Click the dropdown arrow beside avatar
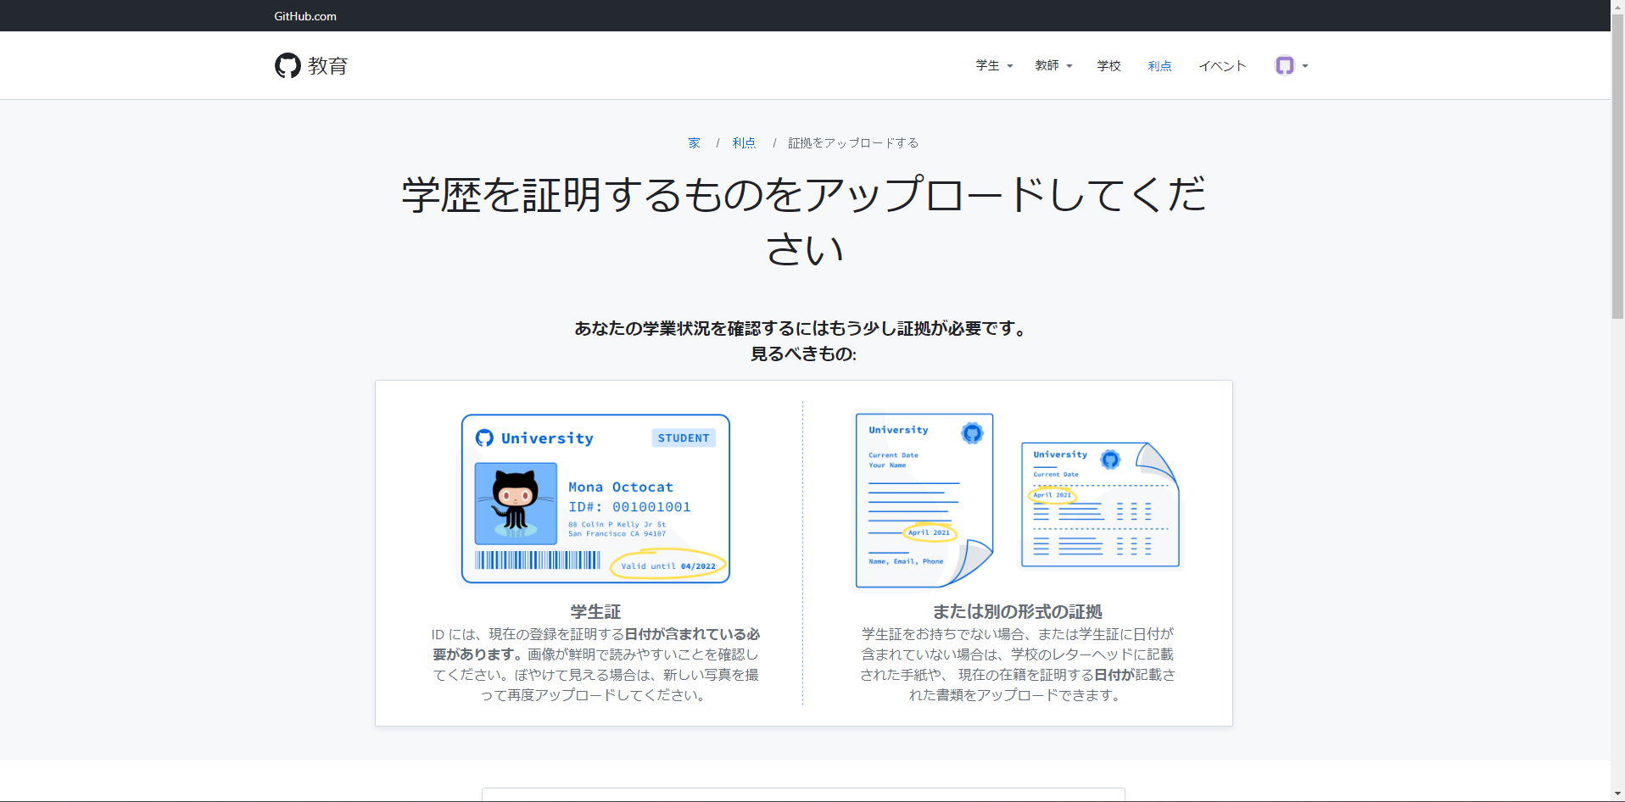The width and height of the screenshot is (1625, 802). [x=1305, y=66]
